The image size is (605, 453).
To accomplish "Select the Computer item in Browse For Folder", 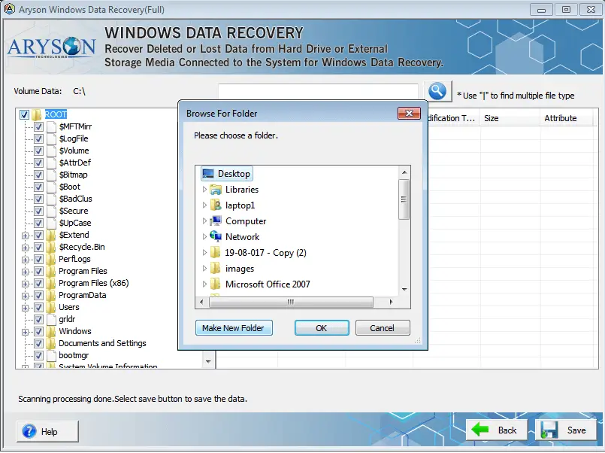I will (x=245, y=220).
